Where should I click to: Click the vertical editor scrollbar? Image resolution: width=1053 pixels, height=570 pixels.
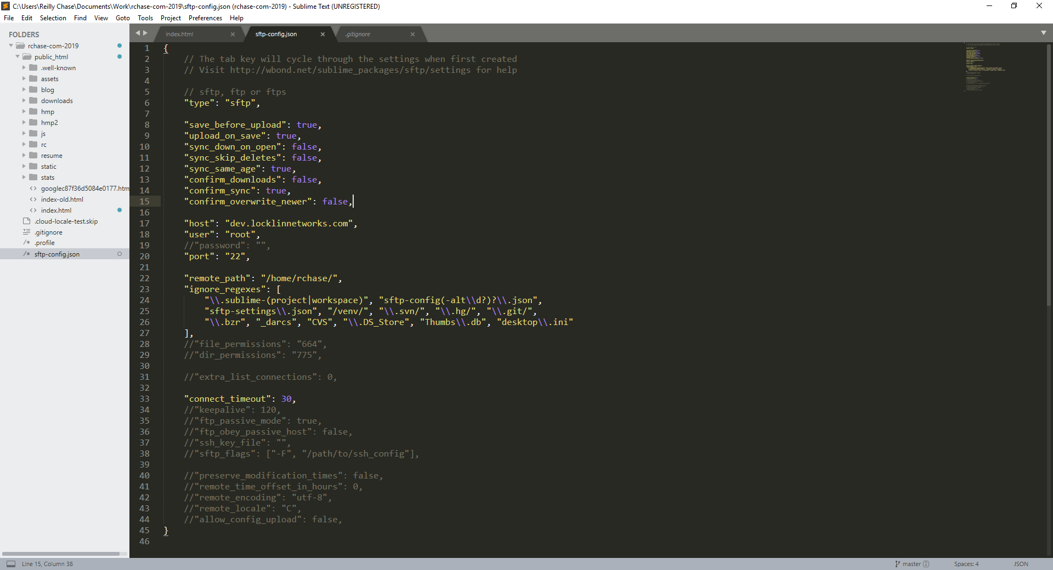(x=1049, y=175)
